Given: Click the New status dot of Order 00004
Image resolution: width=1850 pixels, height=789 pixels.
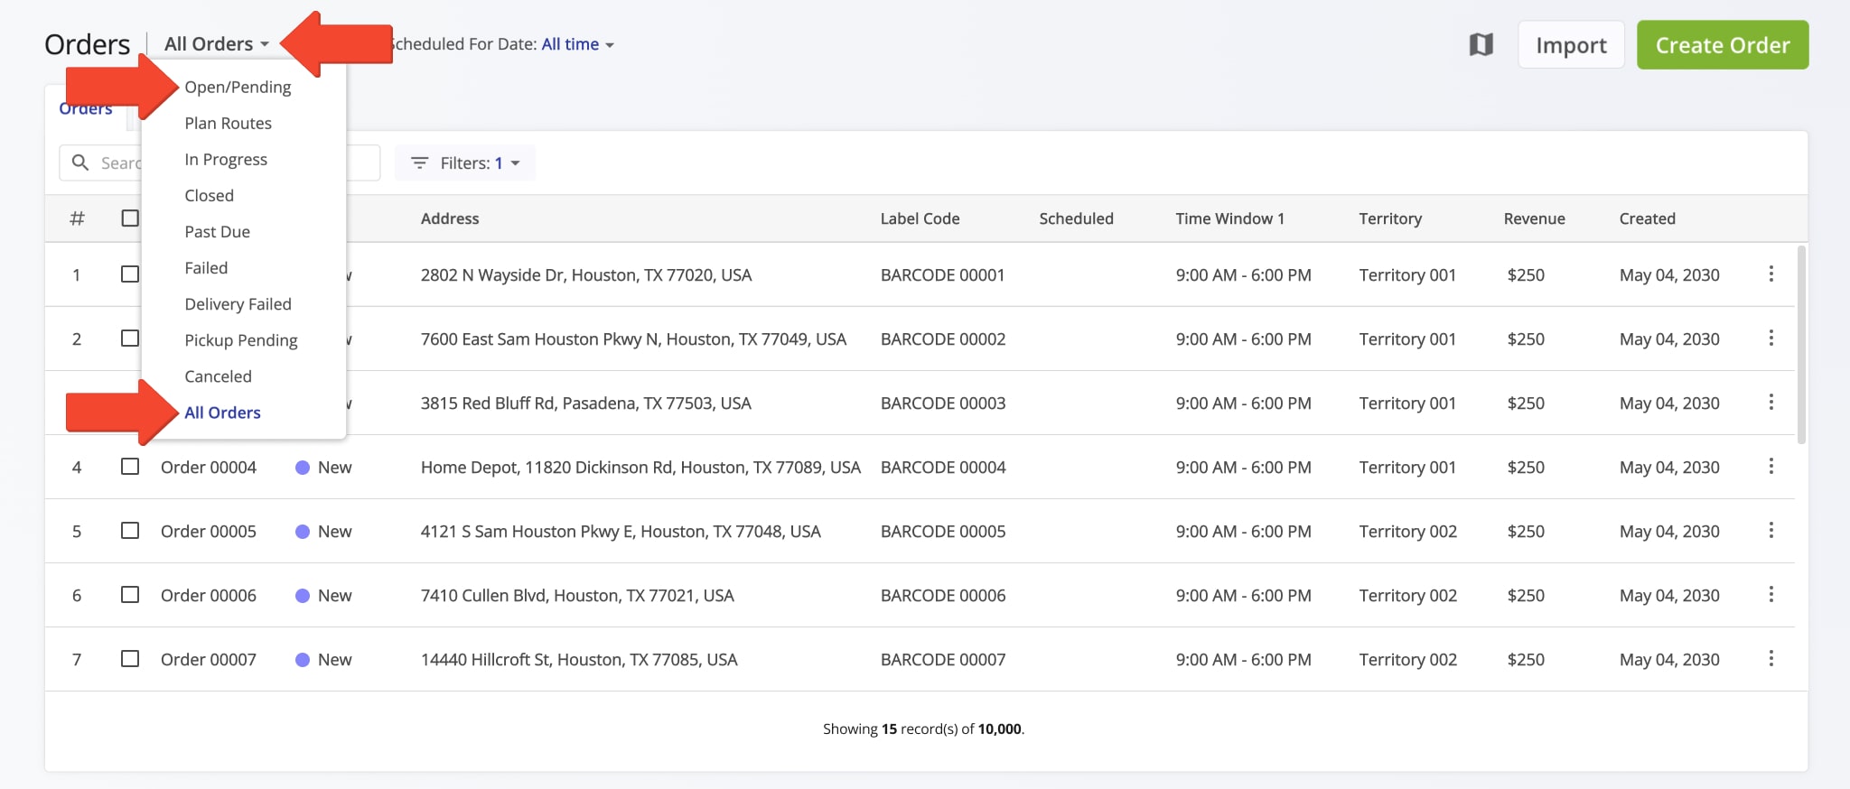Looking at the screenshot, I should 303,468.
